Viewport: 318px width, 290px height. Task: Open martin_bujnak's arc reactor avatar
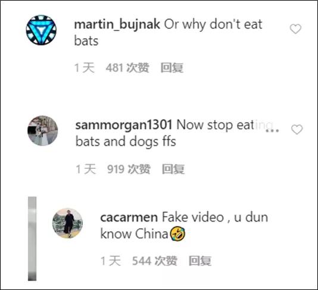pos(41,30)
